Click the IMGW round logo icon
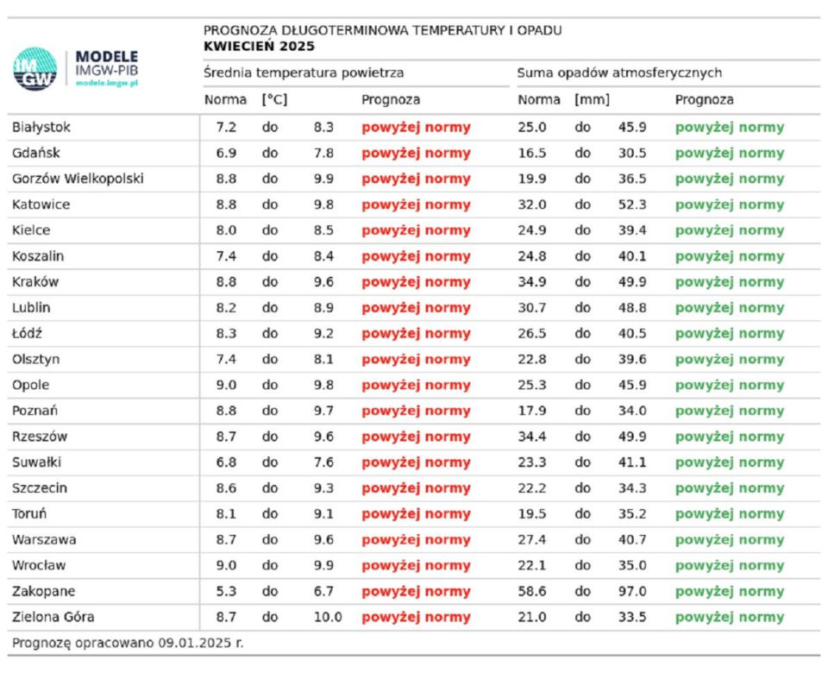 [x=34, y=69]
